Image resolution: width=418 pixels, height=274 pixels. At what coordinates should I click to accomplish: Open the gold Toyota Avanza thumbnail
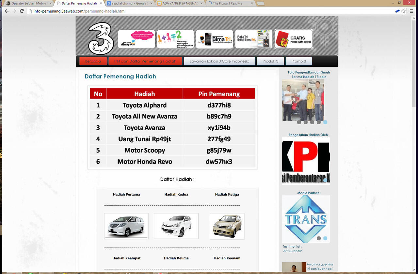coord(227,226)
